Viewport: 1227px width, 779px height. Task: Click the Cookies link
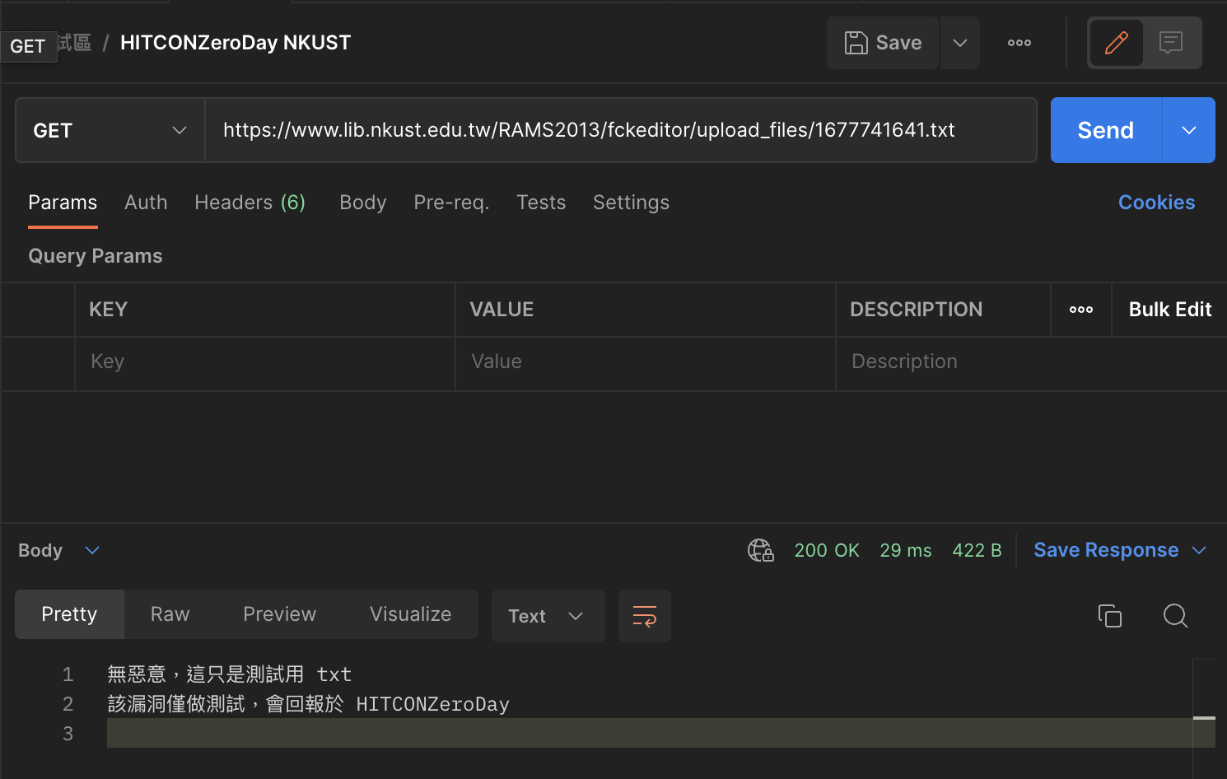[x=1156, y=203]
